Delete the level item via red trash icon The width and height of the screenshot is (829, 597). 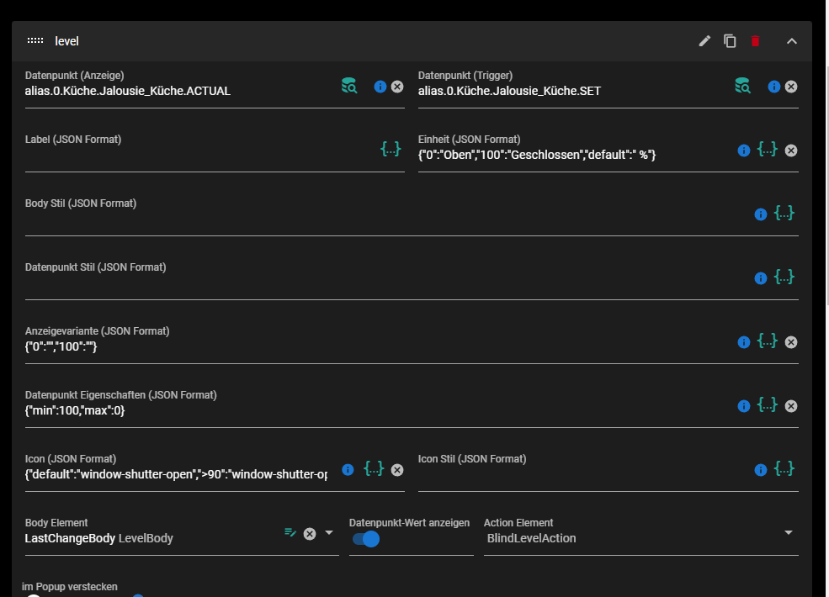click(x=755, y=41)
